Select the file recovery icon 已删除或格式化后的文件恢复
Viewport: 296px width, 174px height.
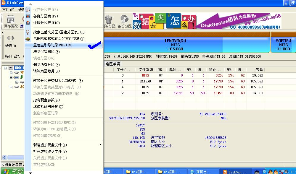(x=28, y=38)
